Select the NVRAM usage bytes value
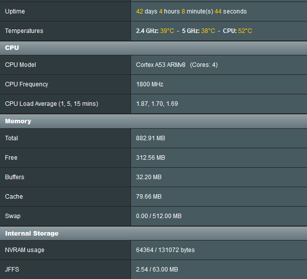The width and height of the screenshot is (307, 279). 165,250
